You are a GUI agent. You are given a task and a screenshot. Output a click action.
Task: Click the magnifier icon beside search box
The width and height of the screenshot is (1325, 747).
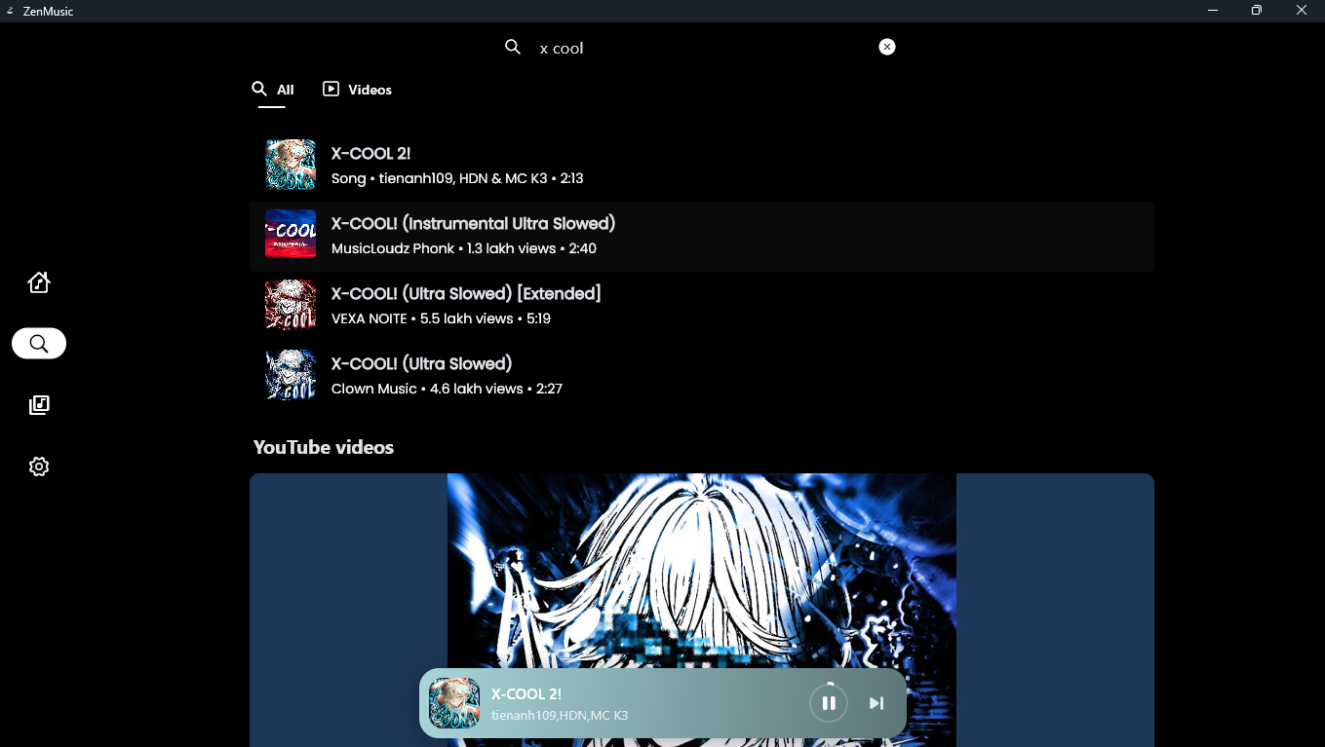pos(513,47)
